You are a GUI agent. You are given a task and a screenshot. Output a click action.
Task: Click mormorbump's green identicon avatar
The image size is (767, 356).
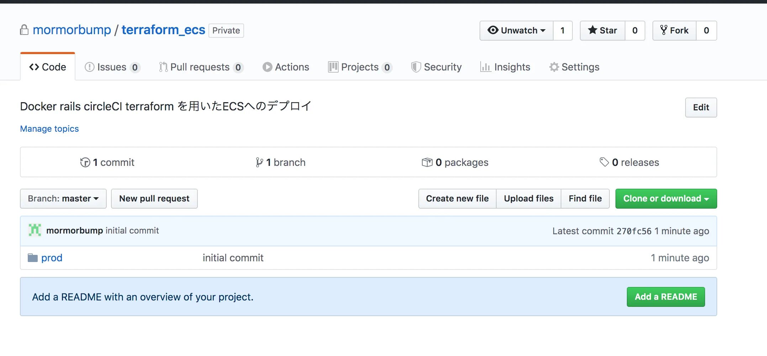[35, 230]
